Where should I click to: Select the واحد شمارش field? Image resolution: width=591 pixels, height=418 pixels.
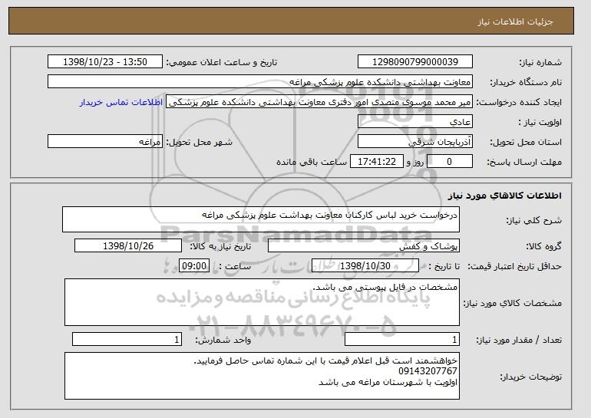click(x=127, y=339)
